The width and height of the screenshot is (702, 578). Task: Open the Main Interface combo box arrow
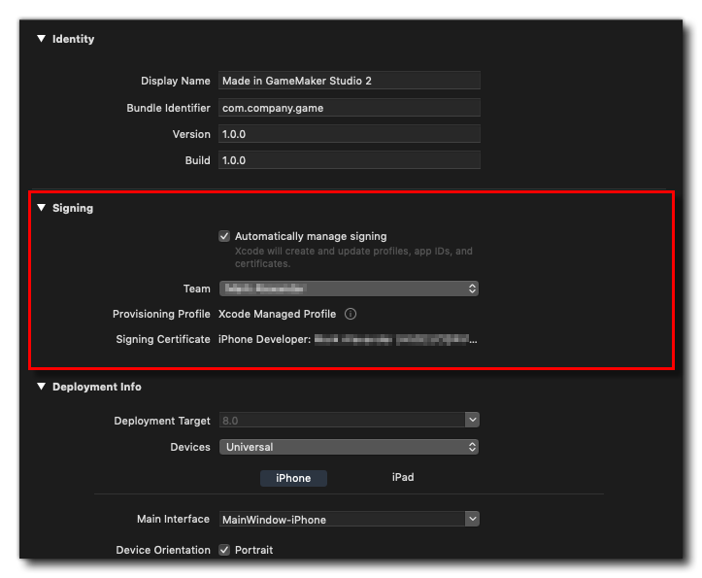click(472, 520)
